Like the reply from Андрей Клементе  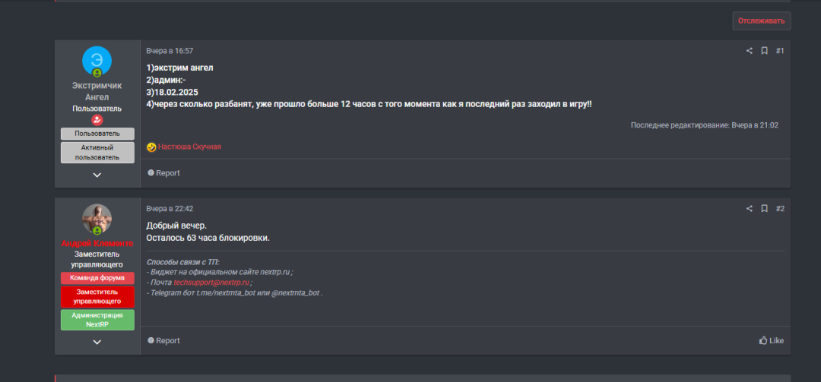pos(771,341)
